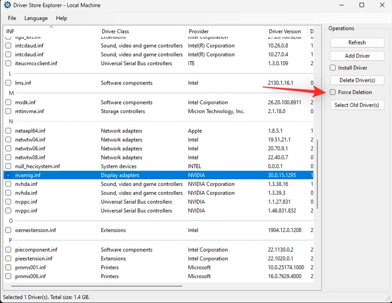Open the Driver Store Explorer app icon menu
Viewport: 392px width, 303px height.
tap(6, 5)
